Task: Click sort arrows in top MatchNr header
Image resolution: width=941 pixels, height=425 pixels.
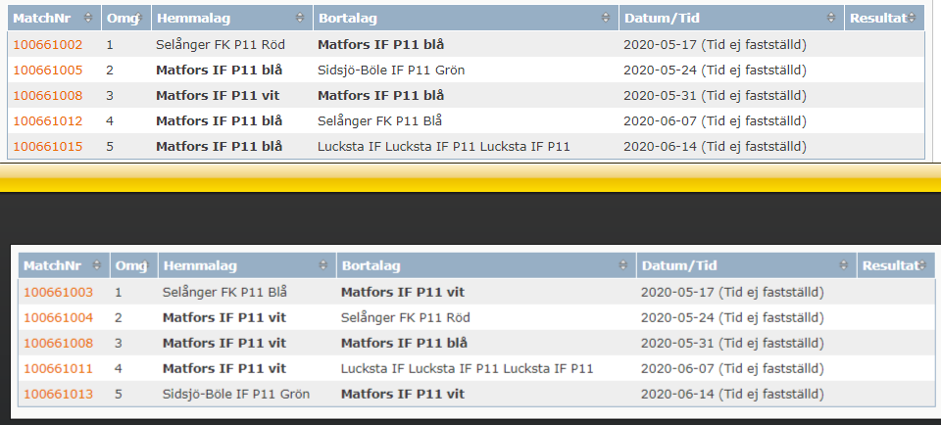Action: [x=87, y=18]
